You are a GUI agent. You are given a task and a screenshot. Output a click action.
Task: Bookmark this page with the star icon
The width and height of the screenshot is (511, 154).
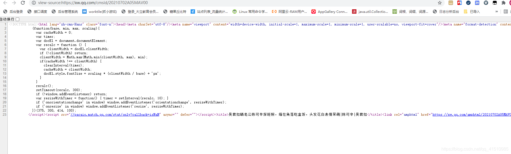click(x=440, y=3)
